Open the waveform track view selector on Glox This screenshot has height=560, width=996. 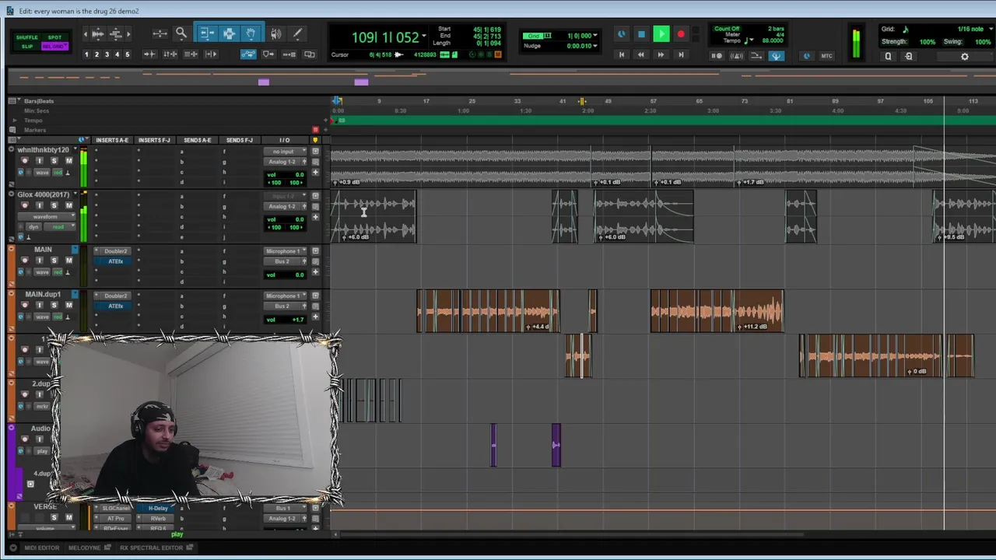click(x=45, y=217)
